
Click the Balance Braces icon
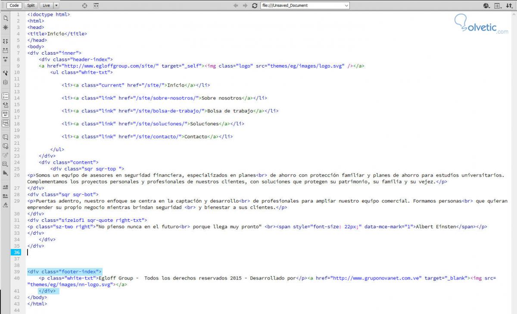[5, 82]
